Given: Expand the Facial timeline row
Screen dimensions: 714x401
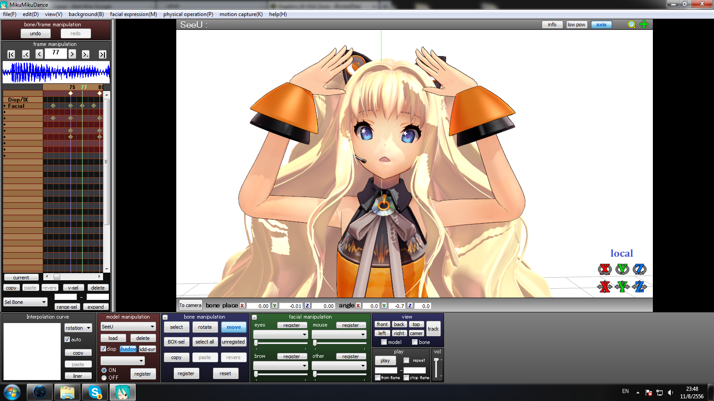Looking at the screenshot, I should (4, 106).
